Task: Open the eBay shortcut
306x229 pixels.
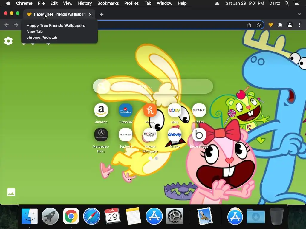Action: tap(175, 110)
